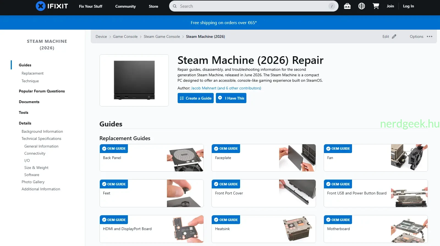The width and height of the screenshot is (440, 246).
Task: Open the Options three-dot menu
Action: click(430, 36)
